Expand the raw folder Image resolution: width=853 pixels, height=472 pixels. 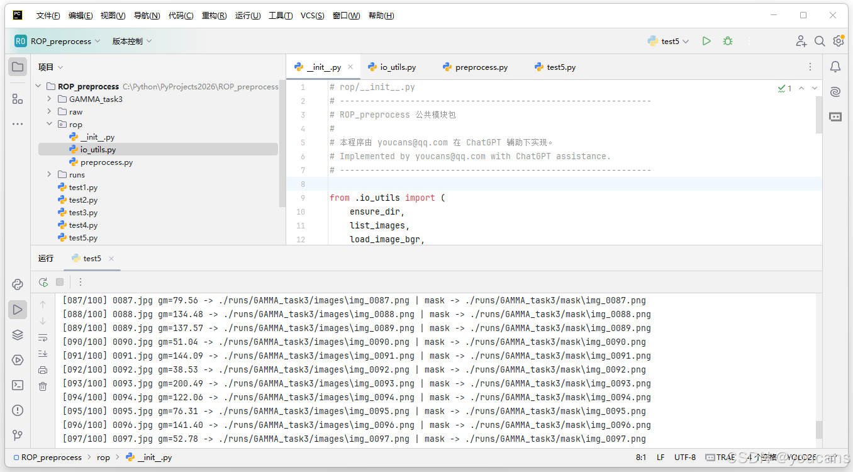tap(49, 111)
